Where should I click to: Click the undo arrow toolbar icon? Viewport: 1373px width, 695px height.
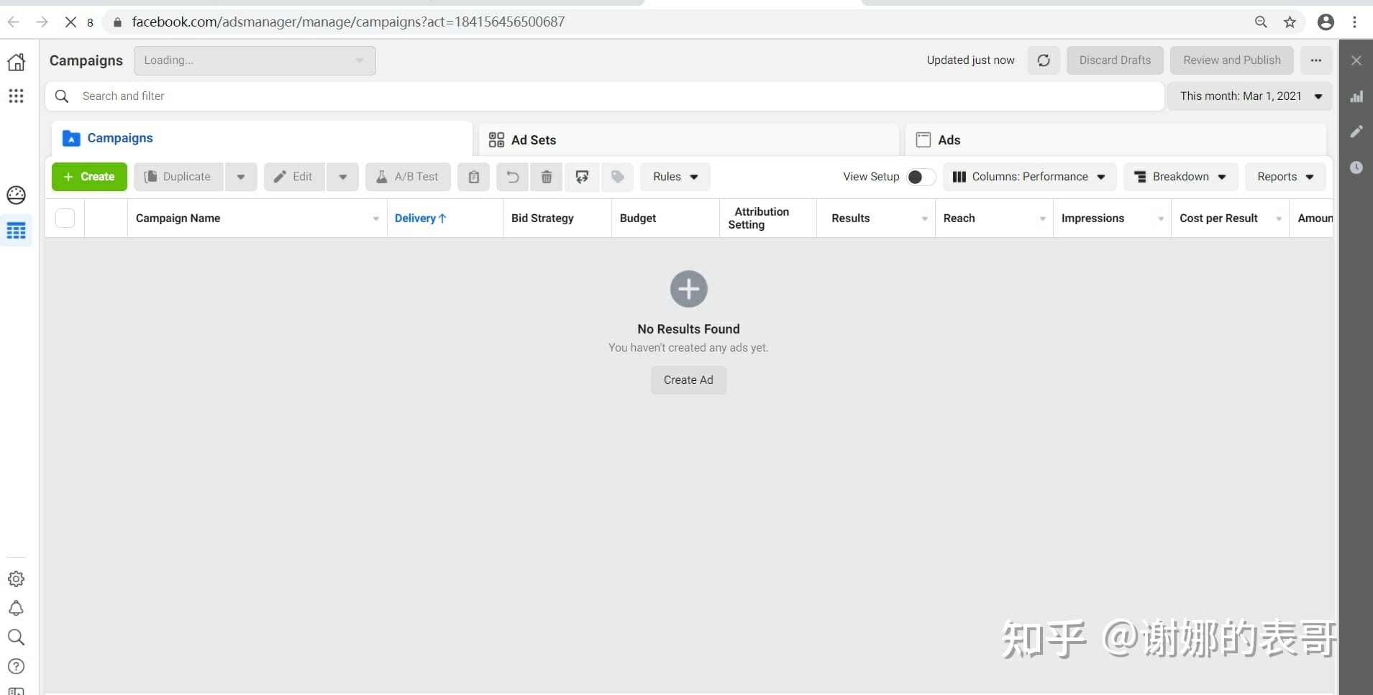[512, 177]
